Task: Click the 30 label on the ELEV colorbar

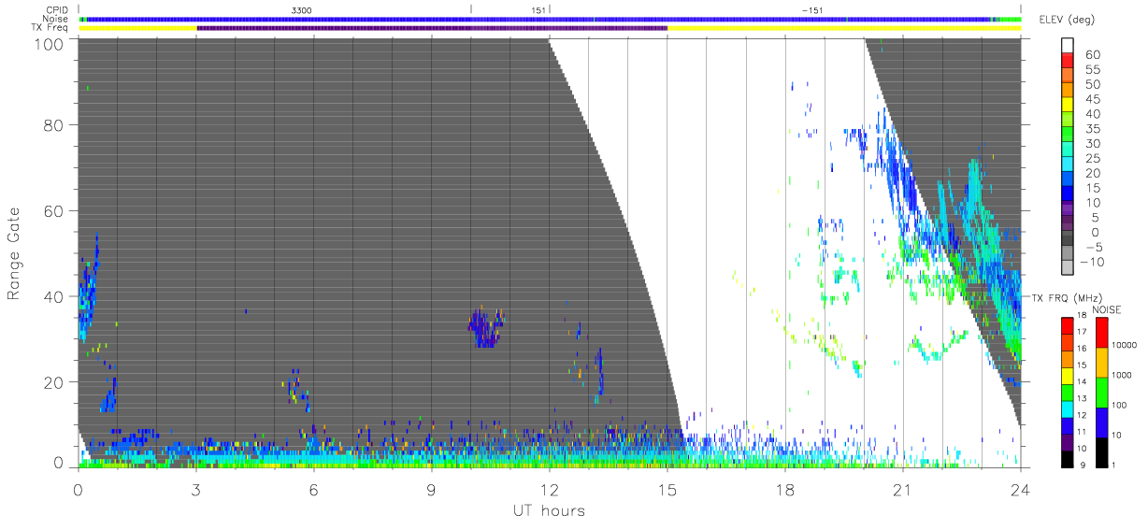Action: click(1094, 144)
